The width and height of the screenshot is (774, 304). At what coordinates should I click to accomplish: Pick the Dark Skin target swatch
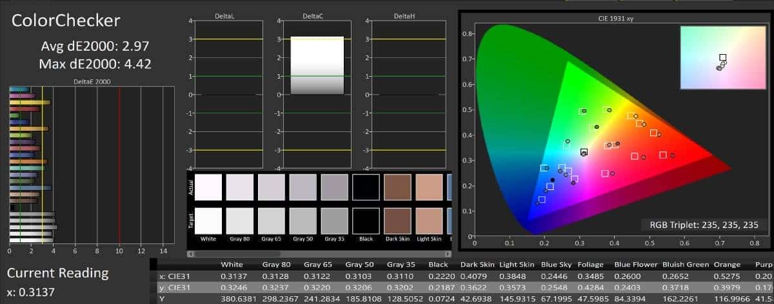398,220
